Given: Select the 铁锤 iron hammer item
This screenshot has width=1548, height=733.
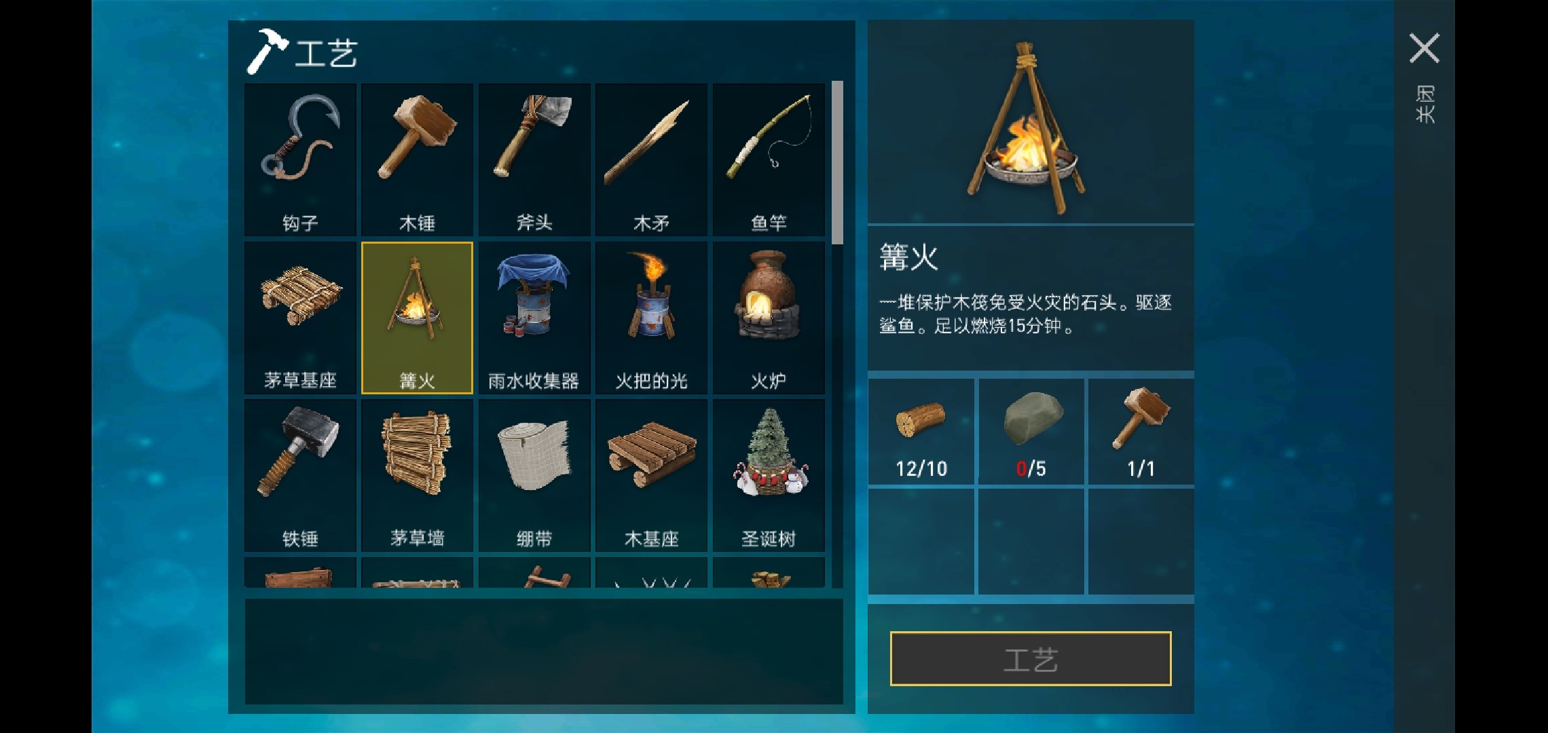Looking at the screenshot, I should point(300,475).
